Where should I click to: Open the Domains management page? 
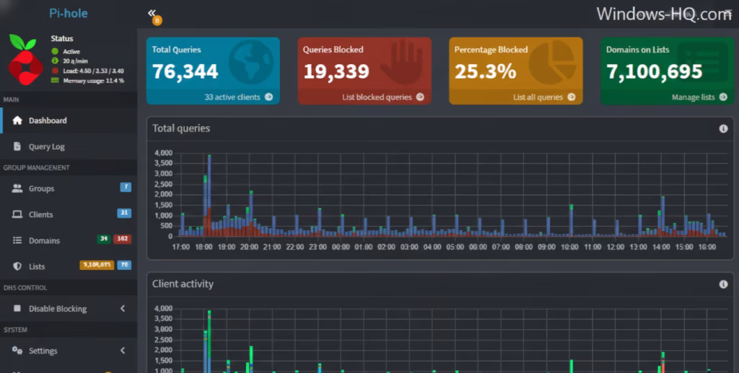[x=69, y=241]
